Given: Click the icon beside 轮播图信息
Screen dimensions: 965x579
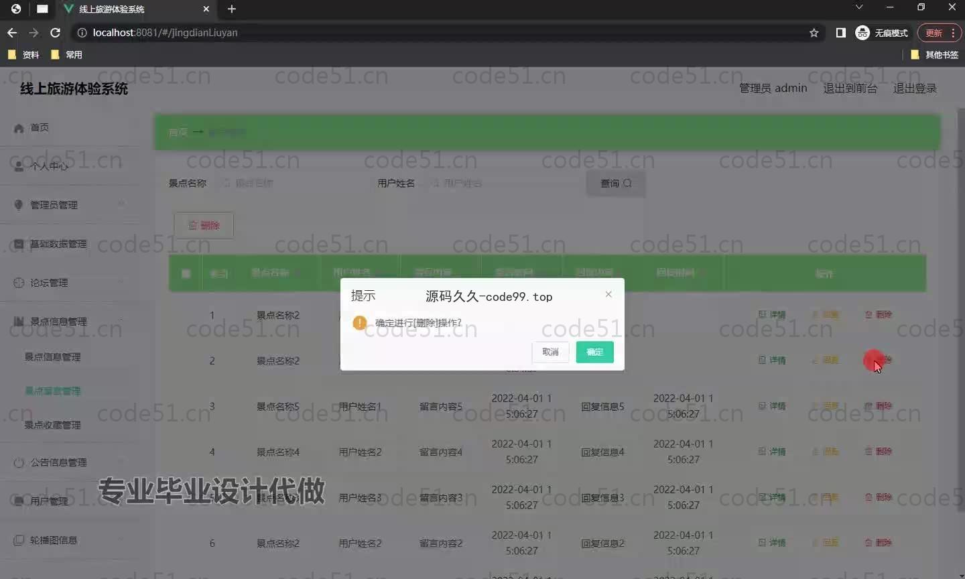Looking at the screenshot, I should point(19,540).
